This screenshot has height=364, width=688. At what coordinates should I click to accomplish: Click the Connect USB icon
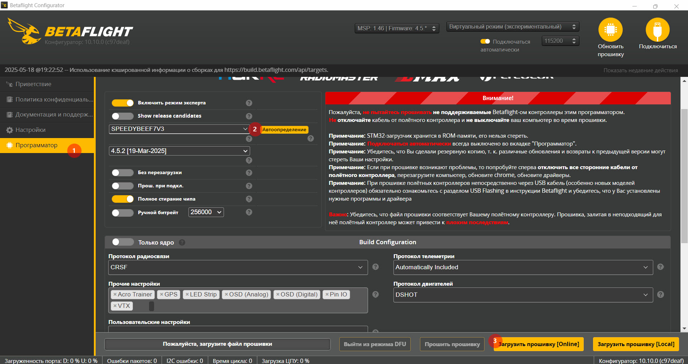658,30
